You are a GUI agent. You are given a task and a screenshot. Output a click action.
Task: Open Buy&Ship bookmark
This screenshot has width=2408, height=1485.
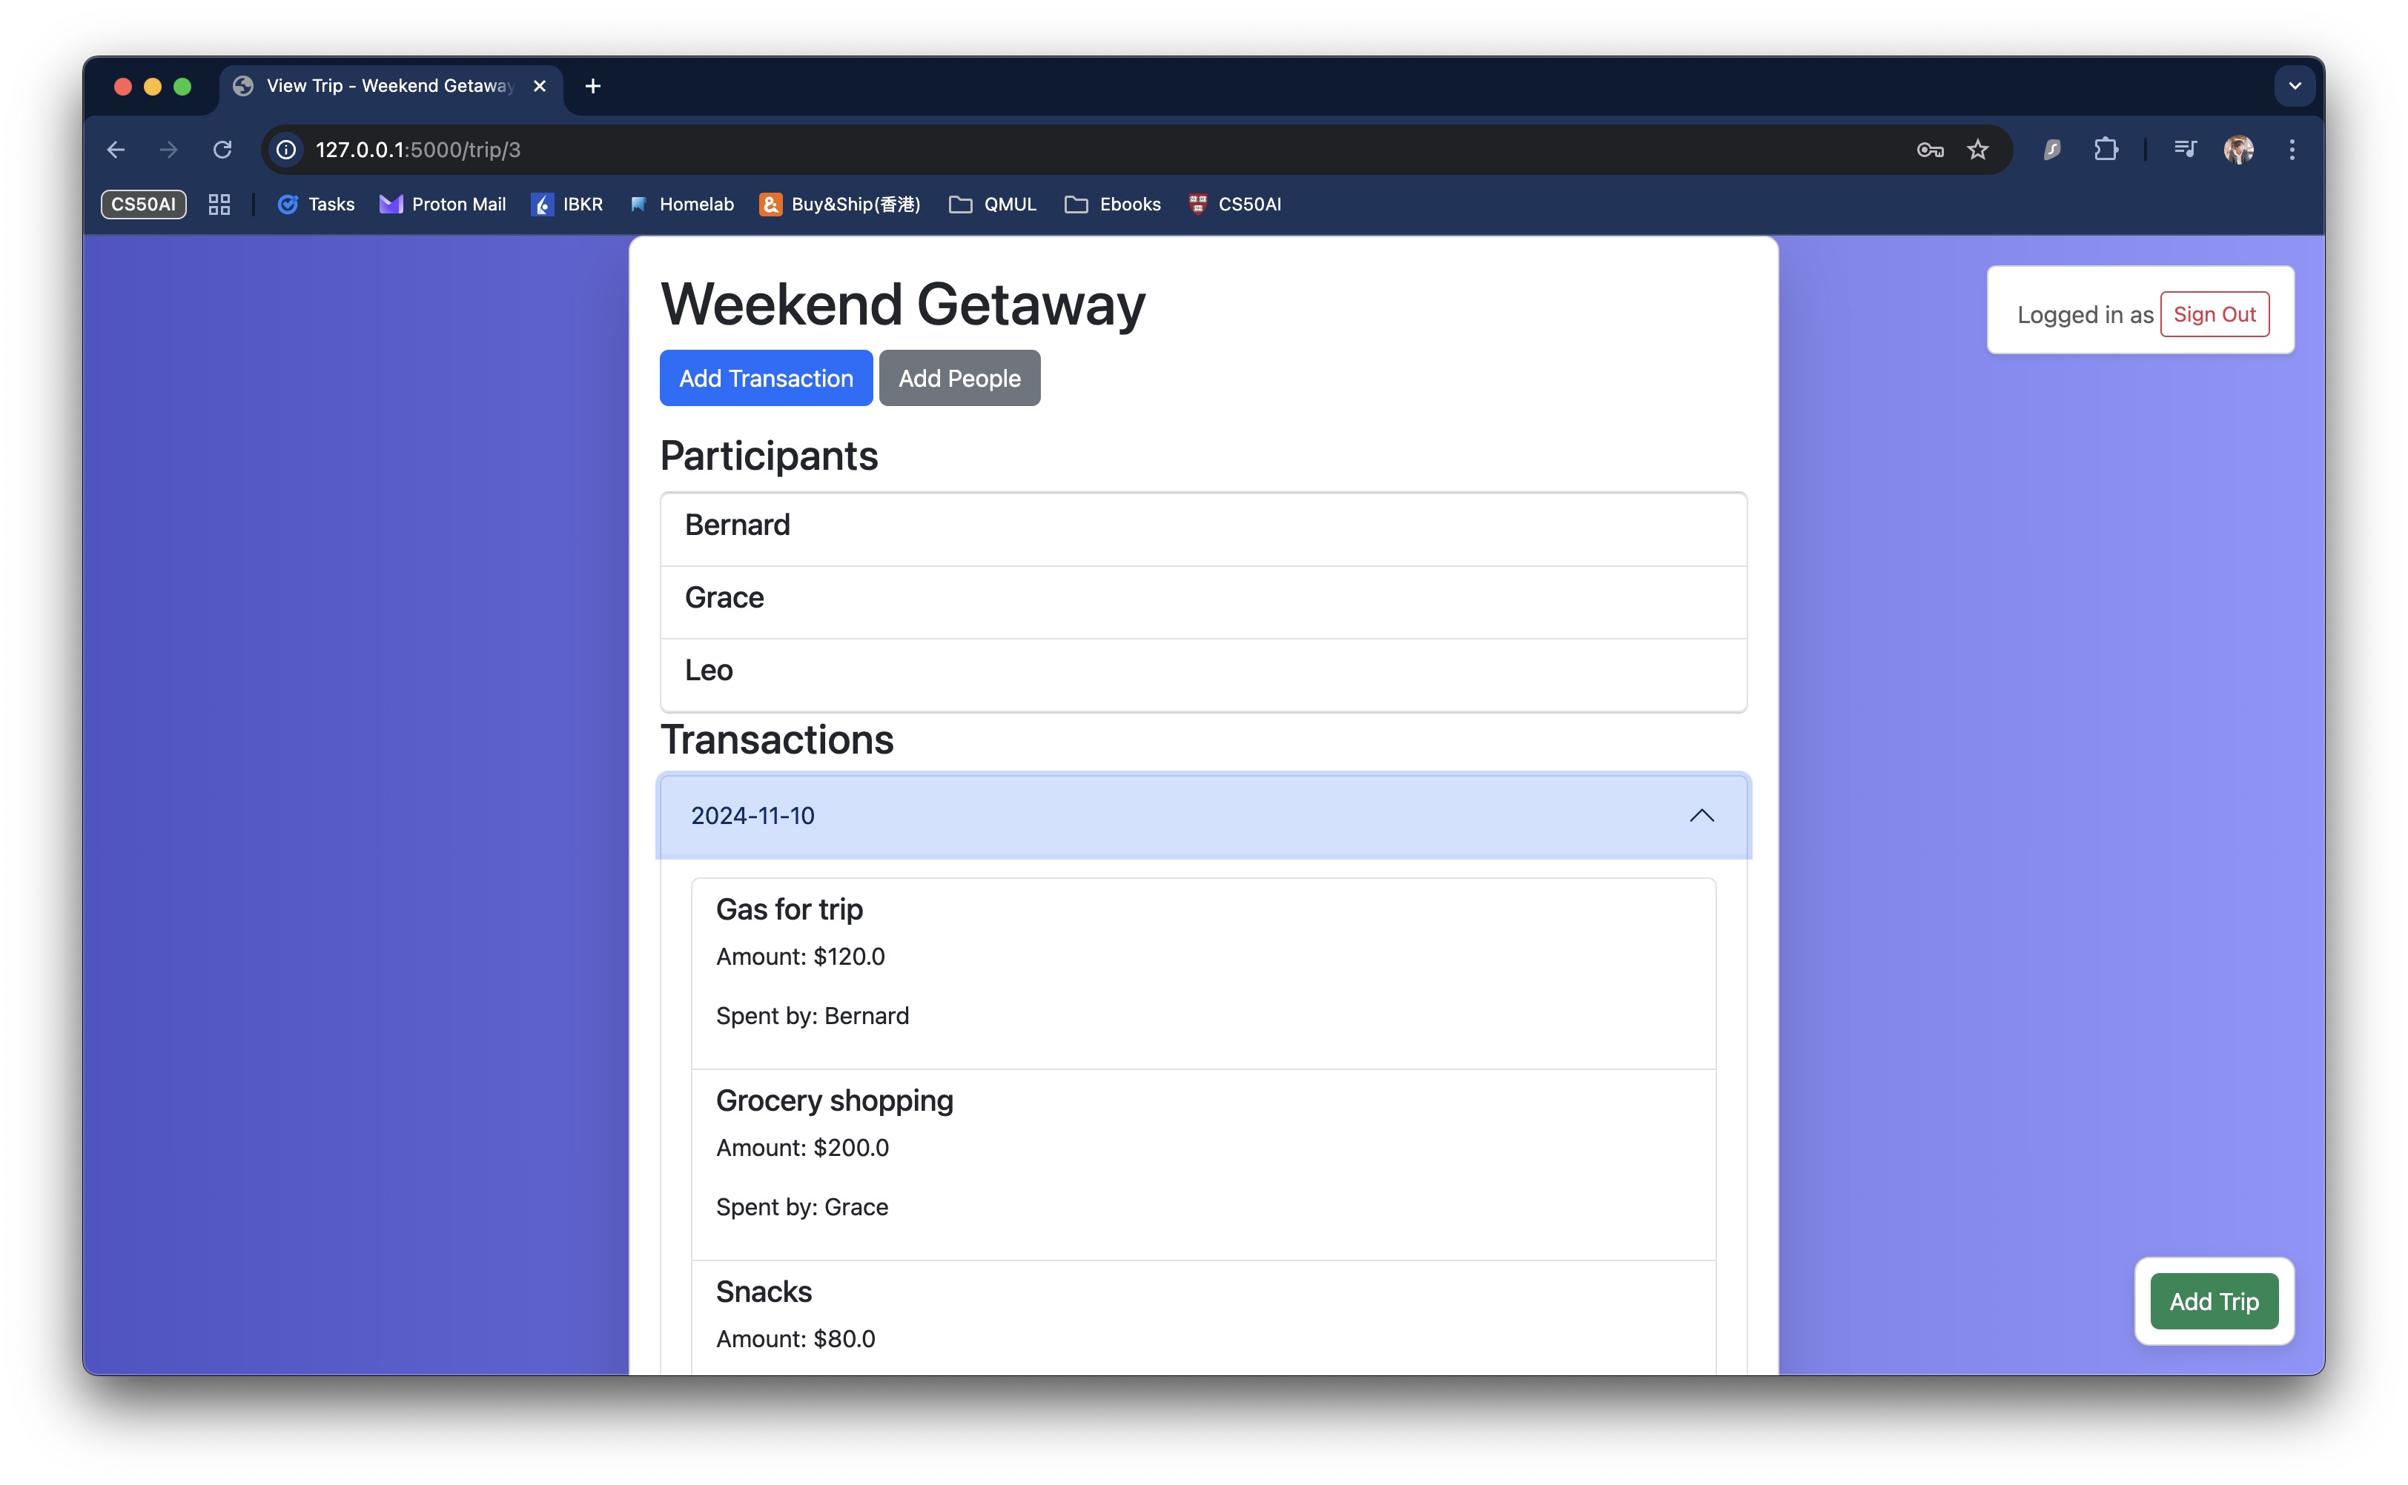pos(840,205)
